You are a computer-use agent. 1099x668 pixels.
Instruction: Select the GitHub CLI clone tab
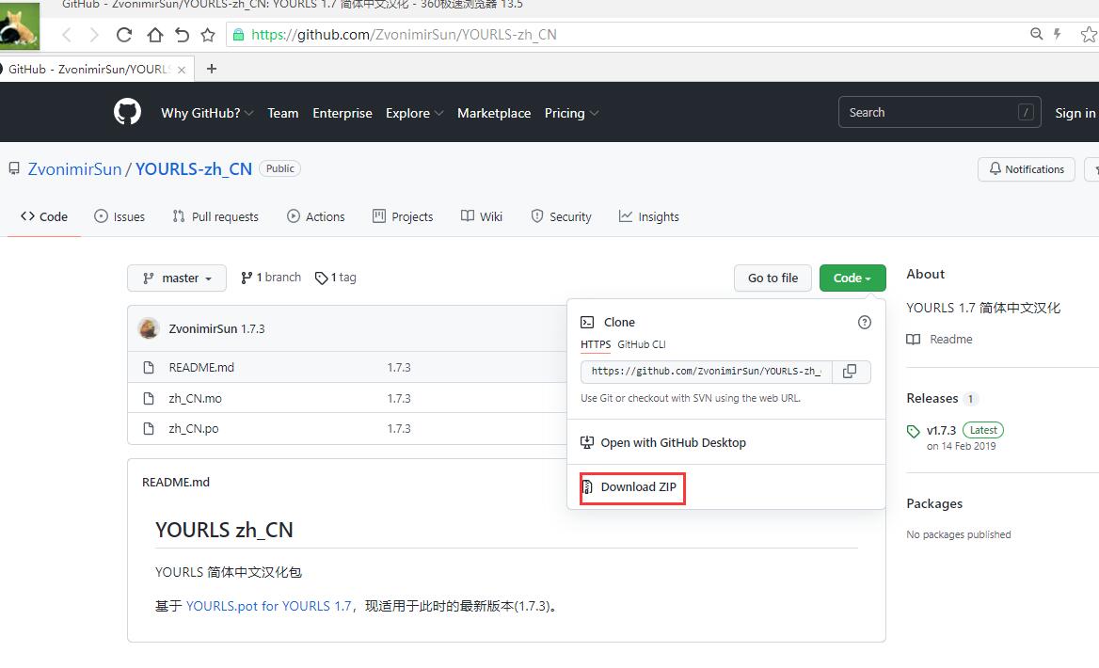pyautogui.click(x=642, y=344)
